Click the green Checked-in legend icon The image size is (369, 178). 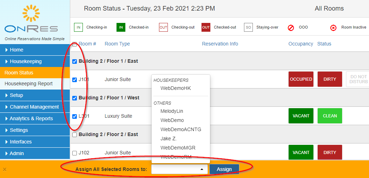(x=121, y=27)
